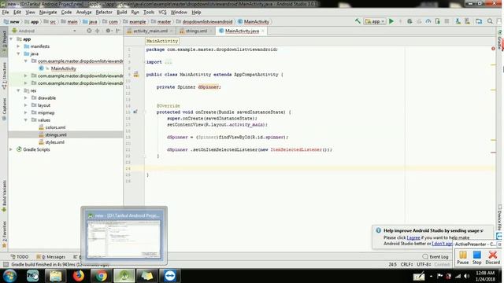Collapse the res folder

[x=19, y=90]
